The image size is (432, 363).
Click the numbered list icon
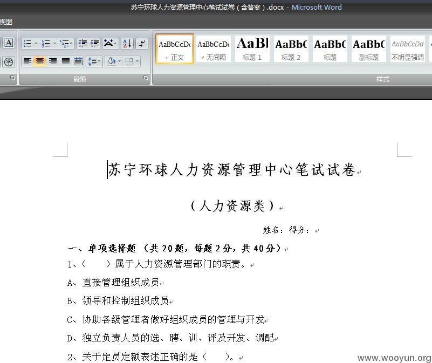click(46, 44)
